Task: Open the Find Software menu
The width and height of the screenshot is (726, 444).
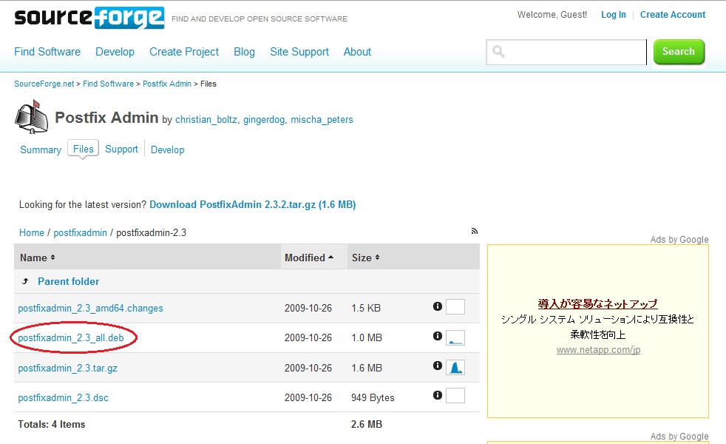Action: (x=47, y=52)
